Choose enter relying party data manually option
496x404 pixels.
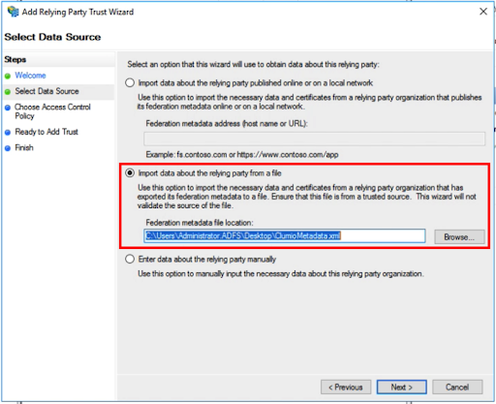130,259
